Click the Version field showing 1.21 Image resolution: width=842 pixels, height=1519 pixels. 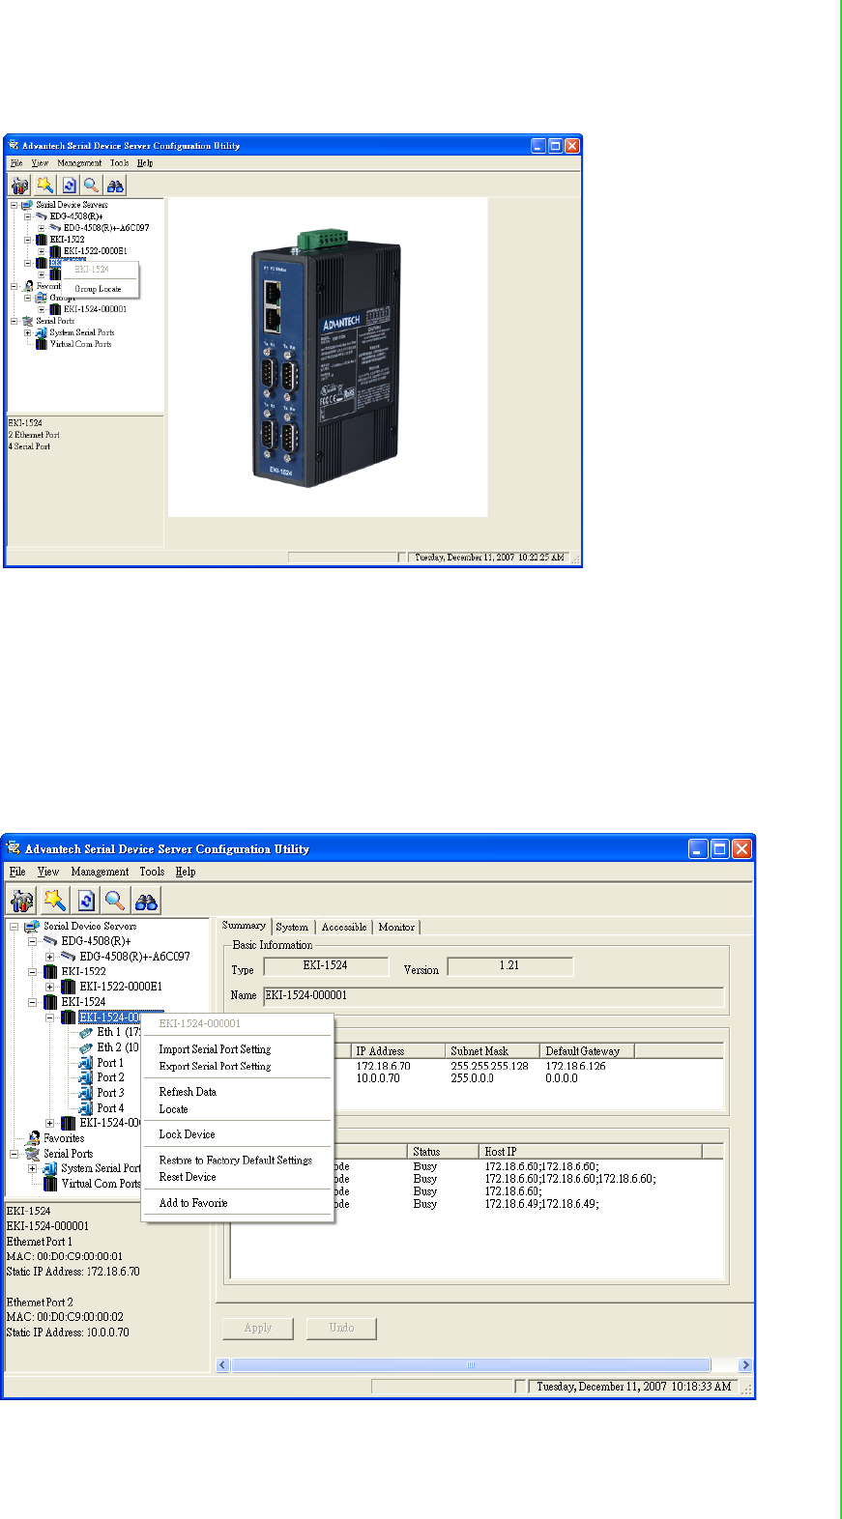pos(510,965)
